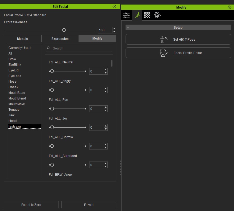The height and width of the screenshot is (211, 234).
Task: Close the Edit Facial panel
Action: [114, 6]
